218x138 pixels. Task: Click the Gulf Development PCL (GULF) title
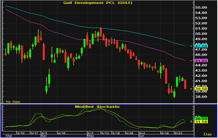97,2
